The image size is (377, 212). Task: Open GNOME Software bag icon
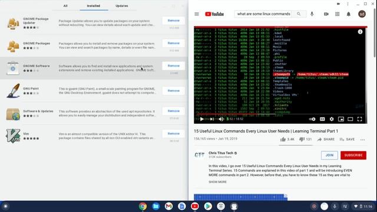point(13,68)
